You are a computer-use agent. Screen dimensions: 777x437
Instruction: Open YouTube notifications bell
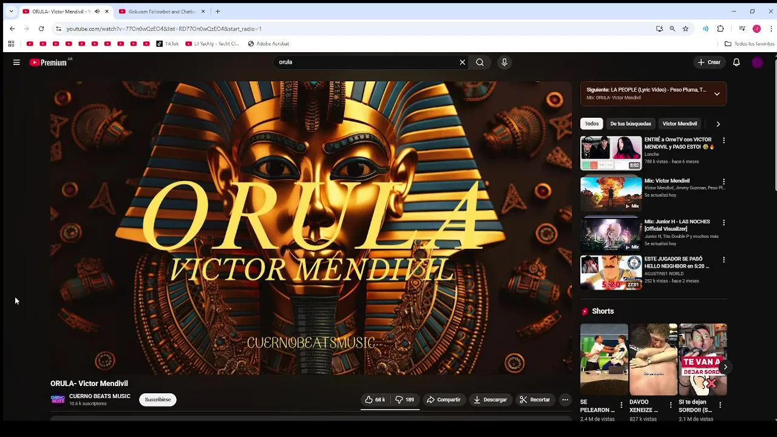(x=736, y=62)
